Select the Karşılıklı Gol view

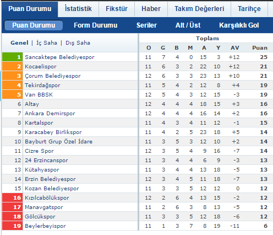coord(239,25)
